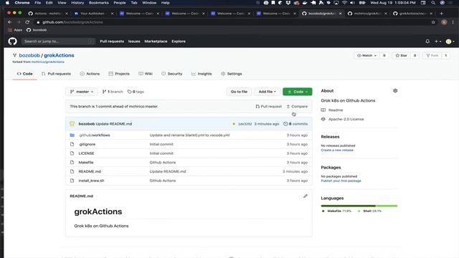
Task: Expand the Add file dropdown
Action: point(267,92)
